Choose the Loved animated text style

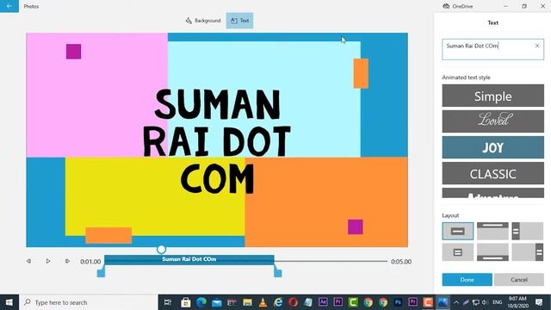[x=493, y=121]
